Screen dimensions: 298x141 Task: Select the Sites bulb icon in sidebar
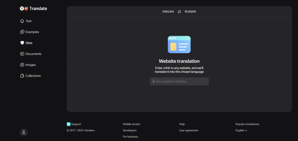pyautogui.click(x=22, y=43)
